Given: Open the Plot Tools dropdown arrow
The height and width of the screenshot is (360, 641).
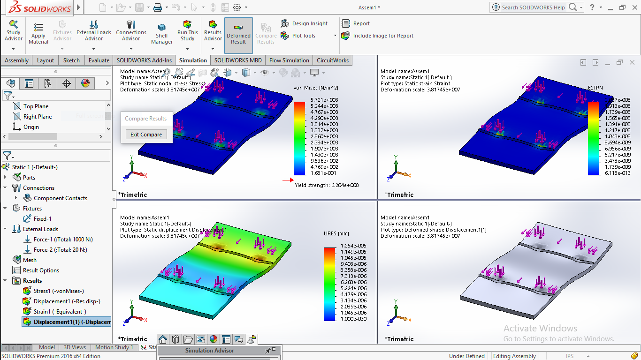Looking at the screenshot, I should point(335,36).
